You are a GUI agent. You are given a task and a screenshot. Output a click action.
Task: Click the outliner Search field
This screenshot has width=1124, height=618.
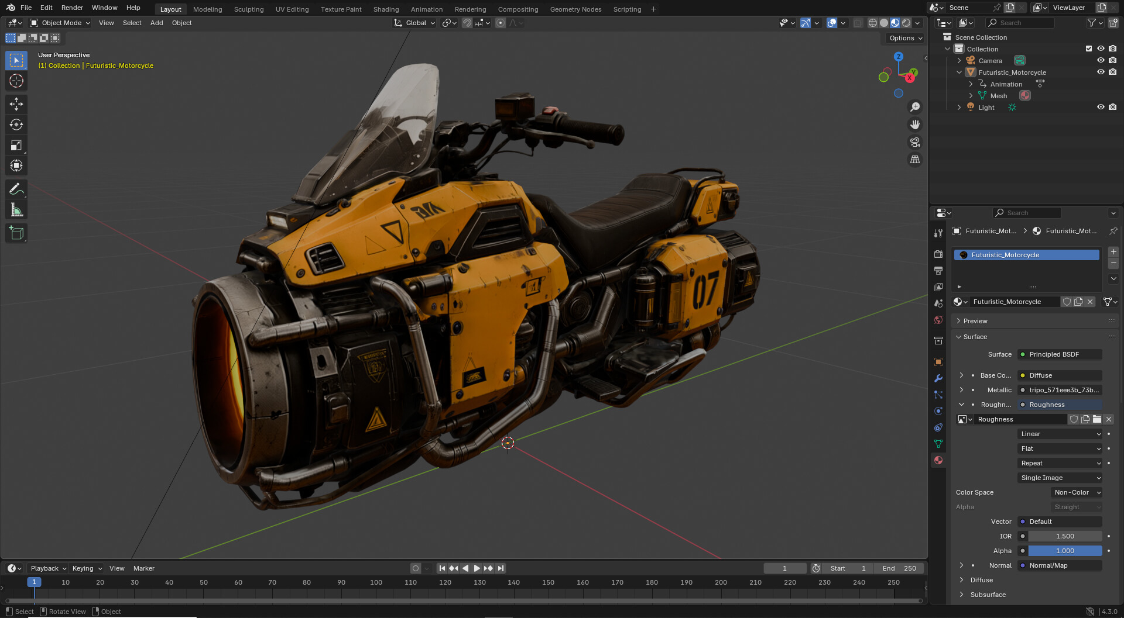(1020, 23)
